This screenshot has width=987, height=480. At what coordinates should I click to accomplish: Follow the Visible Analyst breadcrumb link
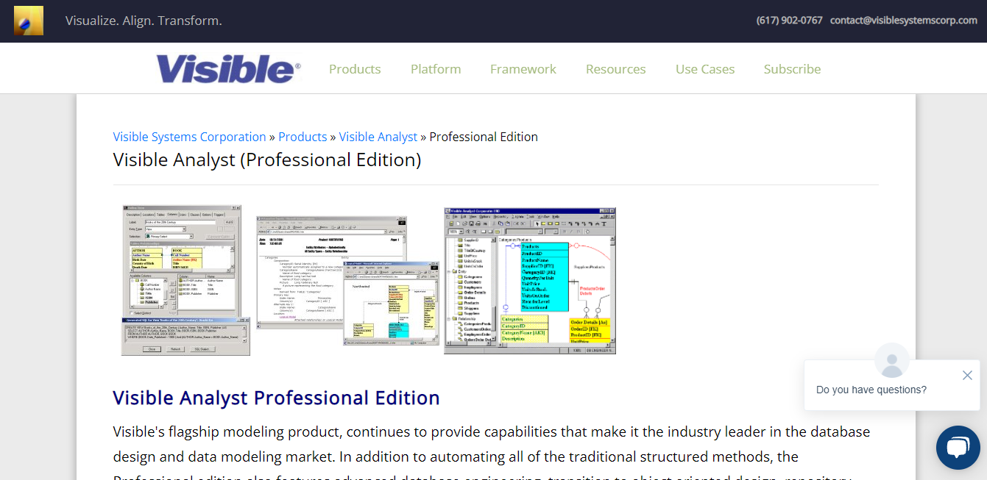tap(378, 137)
